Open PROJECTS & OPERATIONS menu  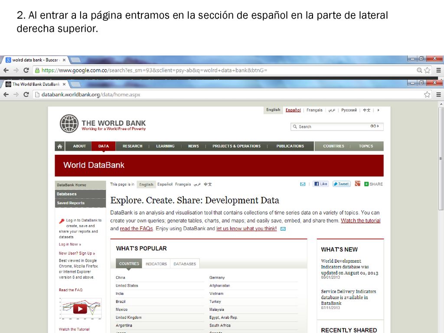[x=236, y=146]
